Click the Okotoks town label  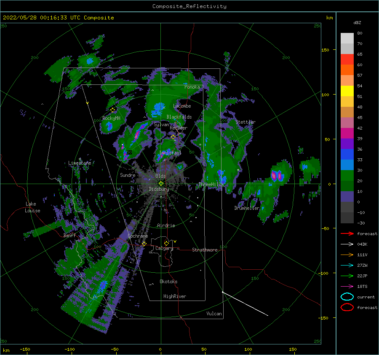click(168, 282)
